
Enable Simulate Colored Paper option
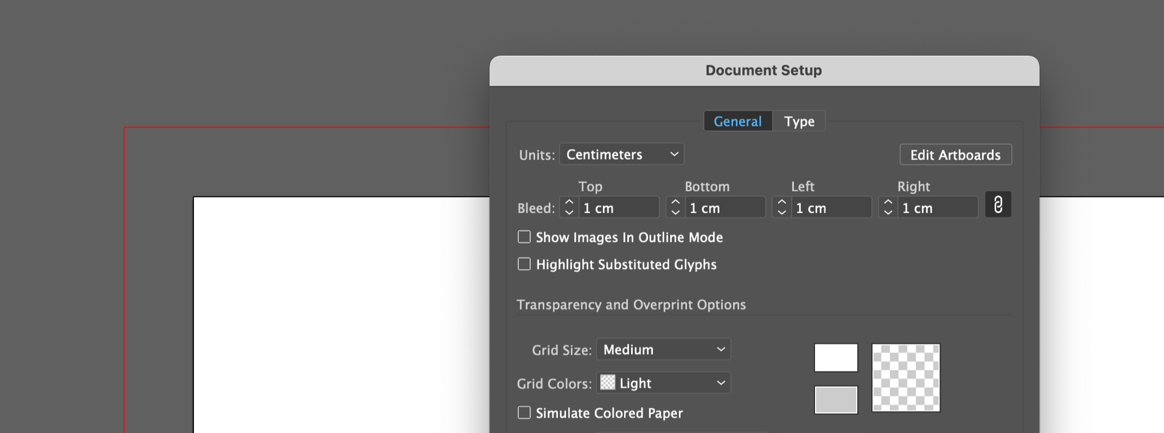click(524, 413)
